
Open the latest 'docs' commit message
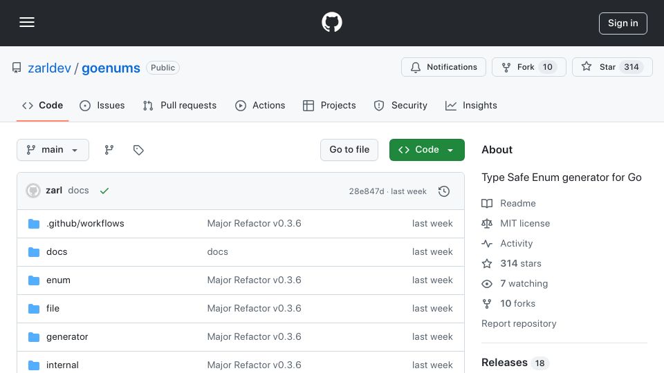coord(78,191)
